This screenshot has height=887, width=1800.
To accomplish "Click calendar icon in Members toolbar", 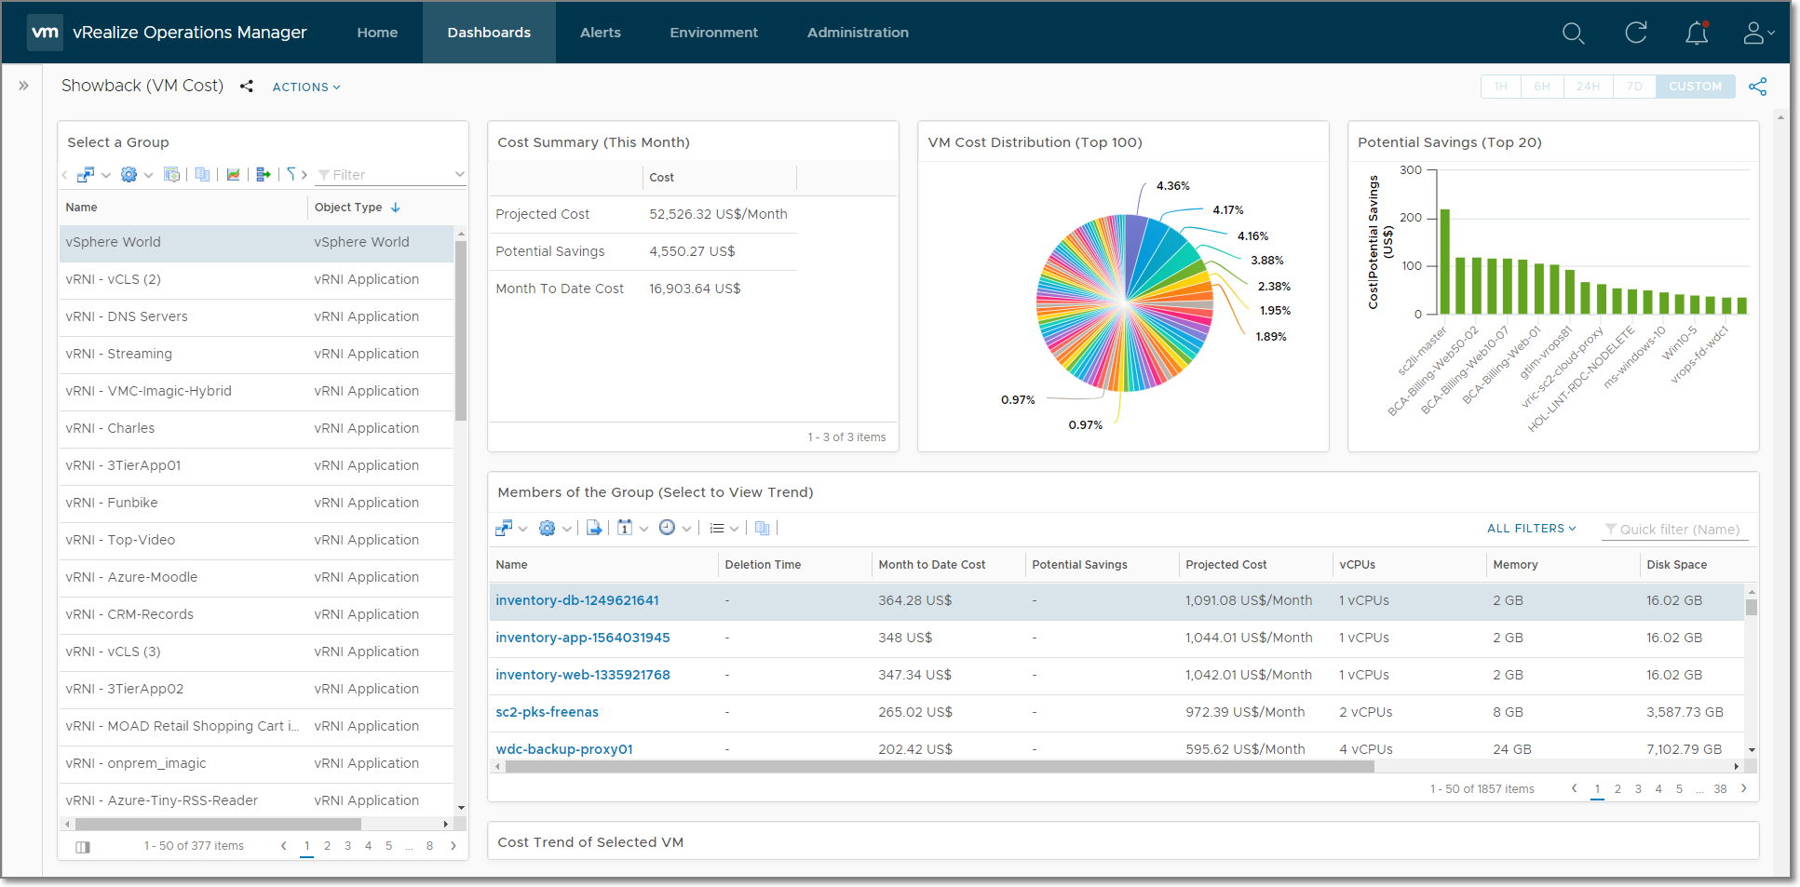I will pyautogui.click(x=624, y=528).
